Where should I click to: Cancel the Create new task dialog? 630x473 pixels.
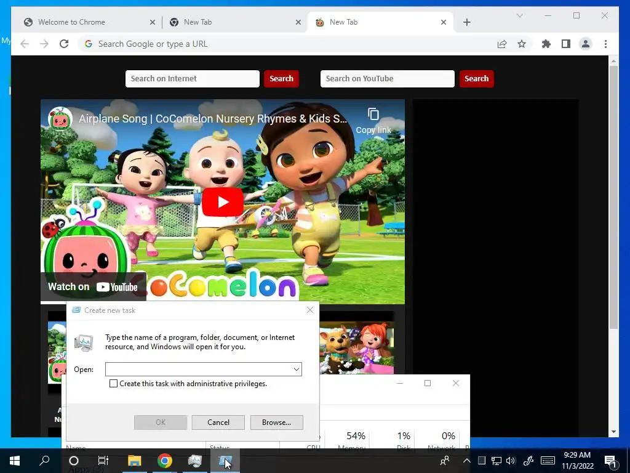pos(218,422)
